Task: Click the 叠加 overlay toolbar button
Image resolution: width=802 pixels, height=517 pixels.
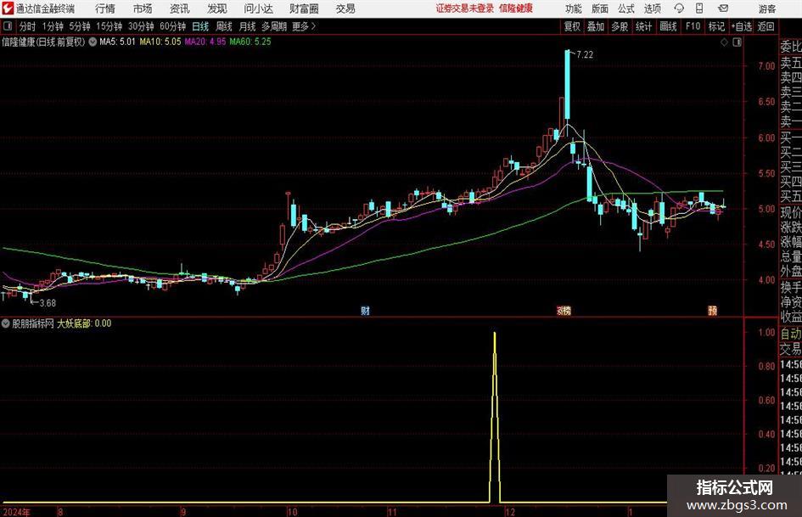Action: (x=596, y=26)
